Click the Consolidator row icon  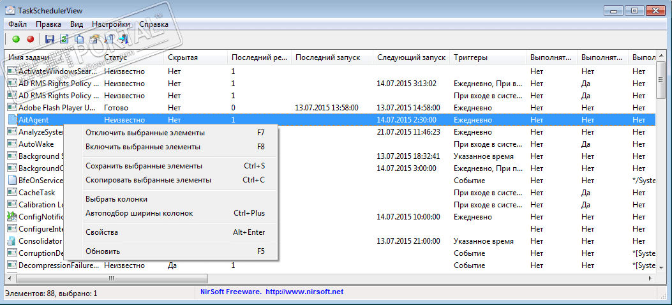[11, 241]
